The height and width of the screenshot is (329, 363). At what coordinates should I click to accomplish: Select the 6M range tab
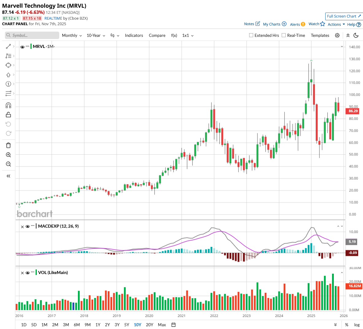77,325
